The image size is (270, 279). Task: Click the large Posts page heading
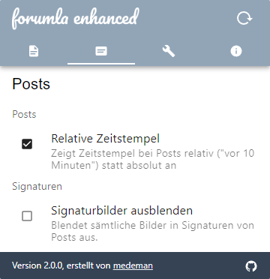pyautogui.click(x=31, y=84)
